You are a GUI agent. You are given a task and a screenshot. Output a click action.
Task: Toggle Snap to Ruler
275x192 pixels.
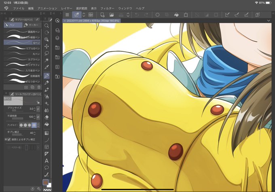coord(227,15)
